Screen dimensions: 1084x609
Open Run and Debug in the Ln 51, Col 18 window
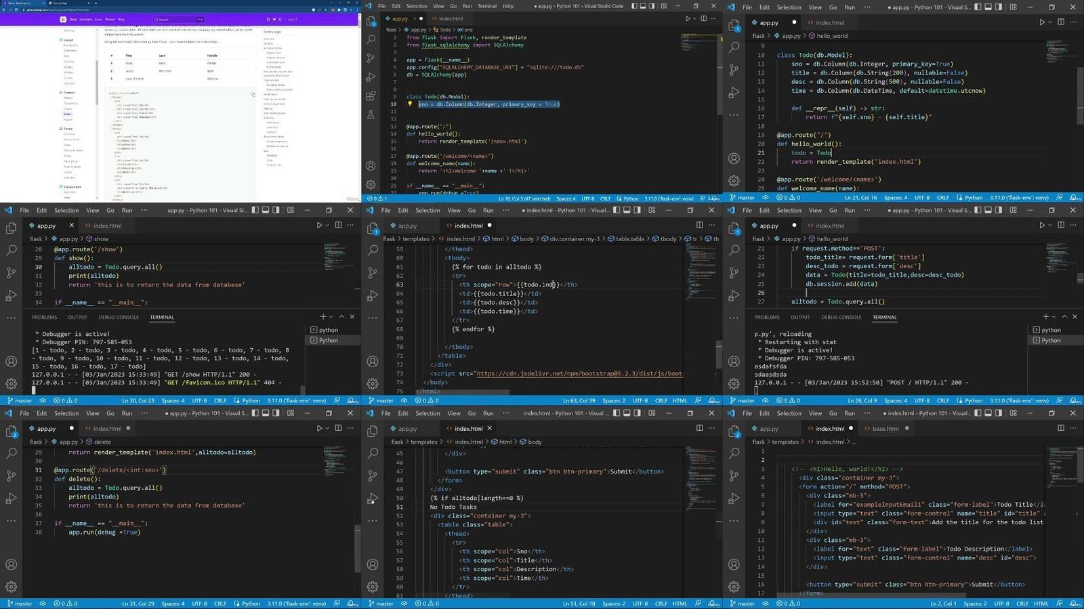click(373, 499)
